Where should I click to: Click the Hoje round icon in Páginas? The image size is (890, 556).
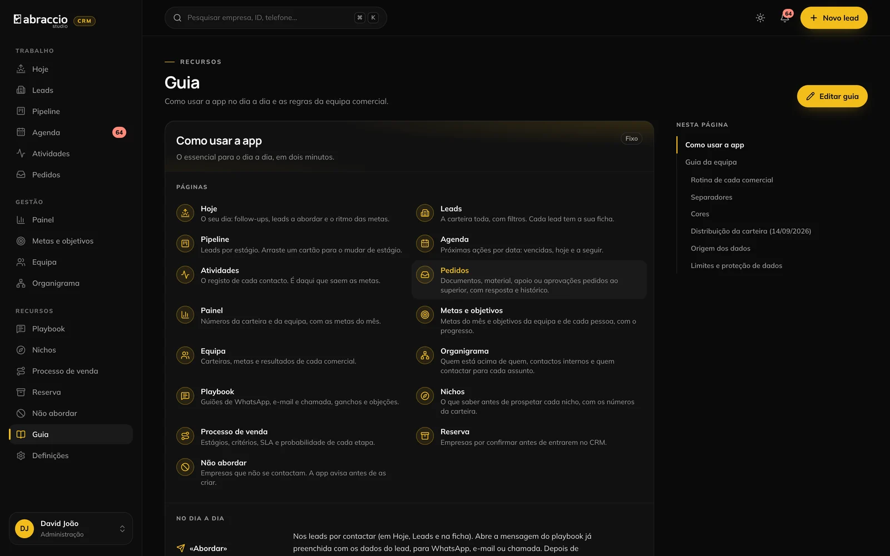185,213
